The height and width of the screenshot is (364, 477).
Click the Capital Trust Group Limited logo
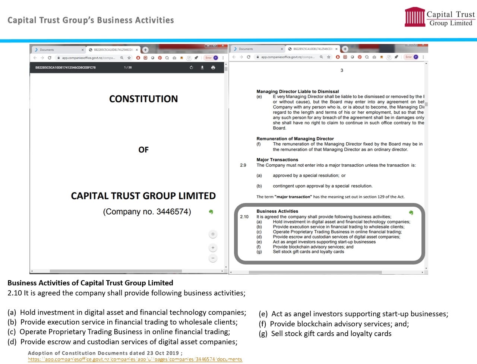click(x=440, y=17)
